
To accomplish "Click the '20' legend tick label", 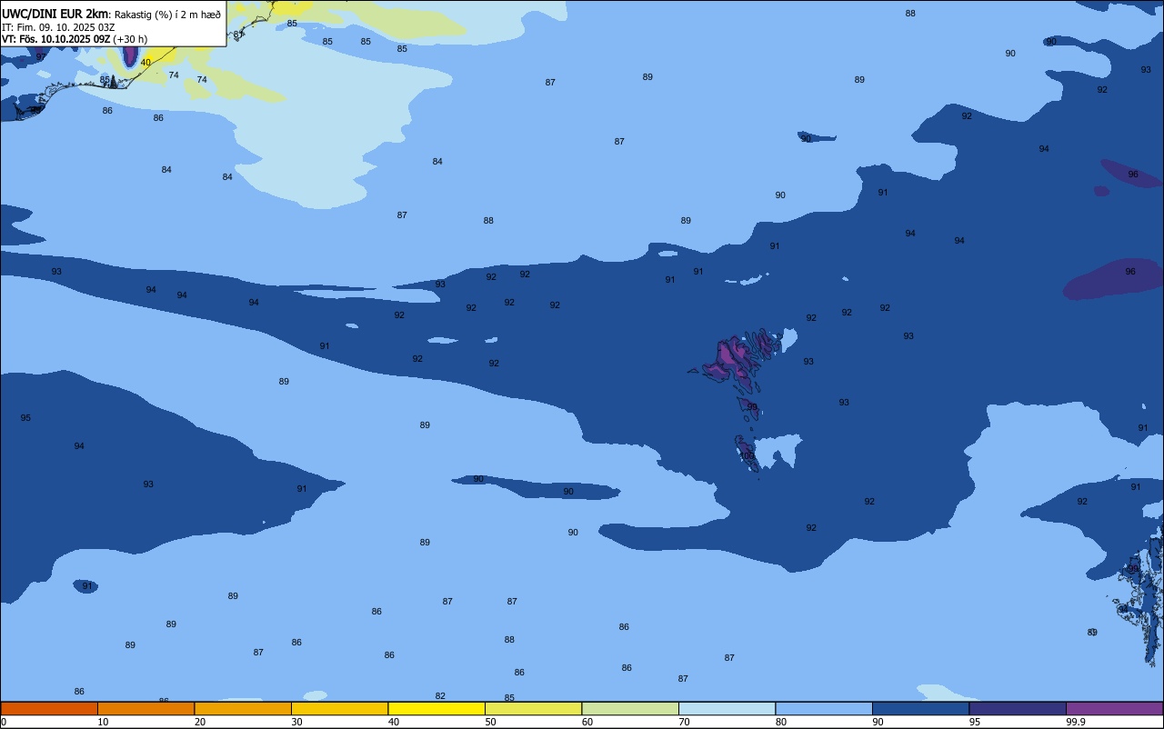I will click(x=200, y=722).
